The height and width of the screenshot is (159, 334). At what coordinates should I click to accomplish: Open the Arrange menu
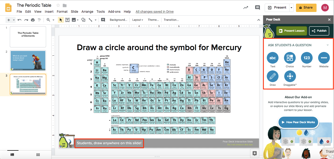point(87,12)
